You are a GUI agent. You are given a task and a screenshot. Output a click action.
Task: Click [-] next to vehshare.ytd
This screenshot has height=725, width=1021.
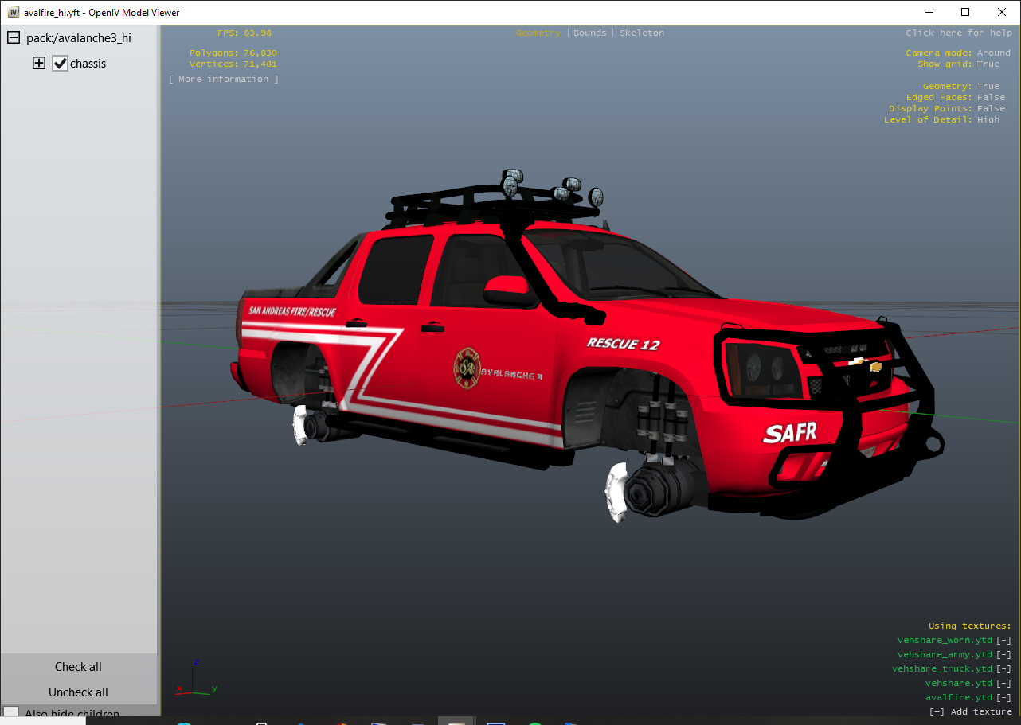click(1003, 683)
